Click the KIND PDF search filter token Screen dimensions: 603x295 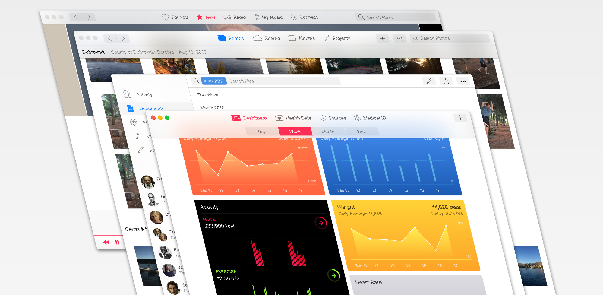point(213,81)
